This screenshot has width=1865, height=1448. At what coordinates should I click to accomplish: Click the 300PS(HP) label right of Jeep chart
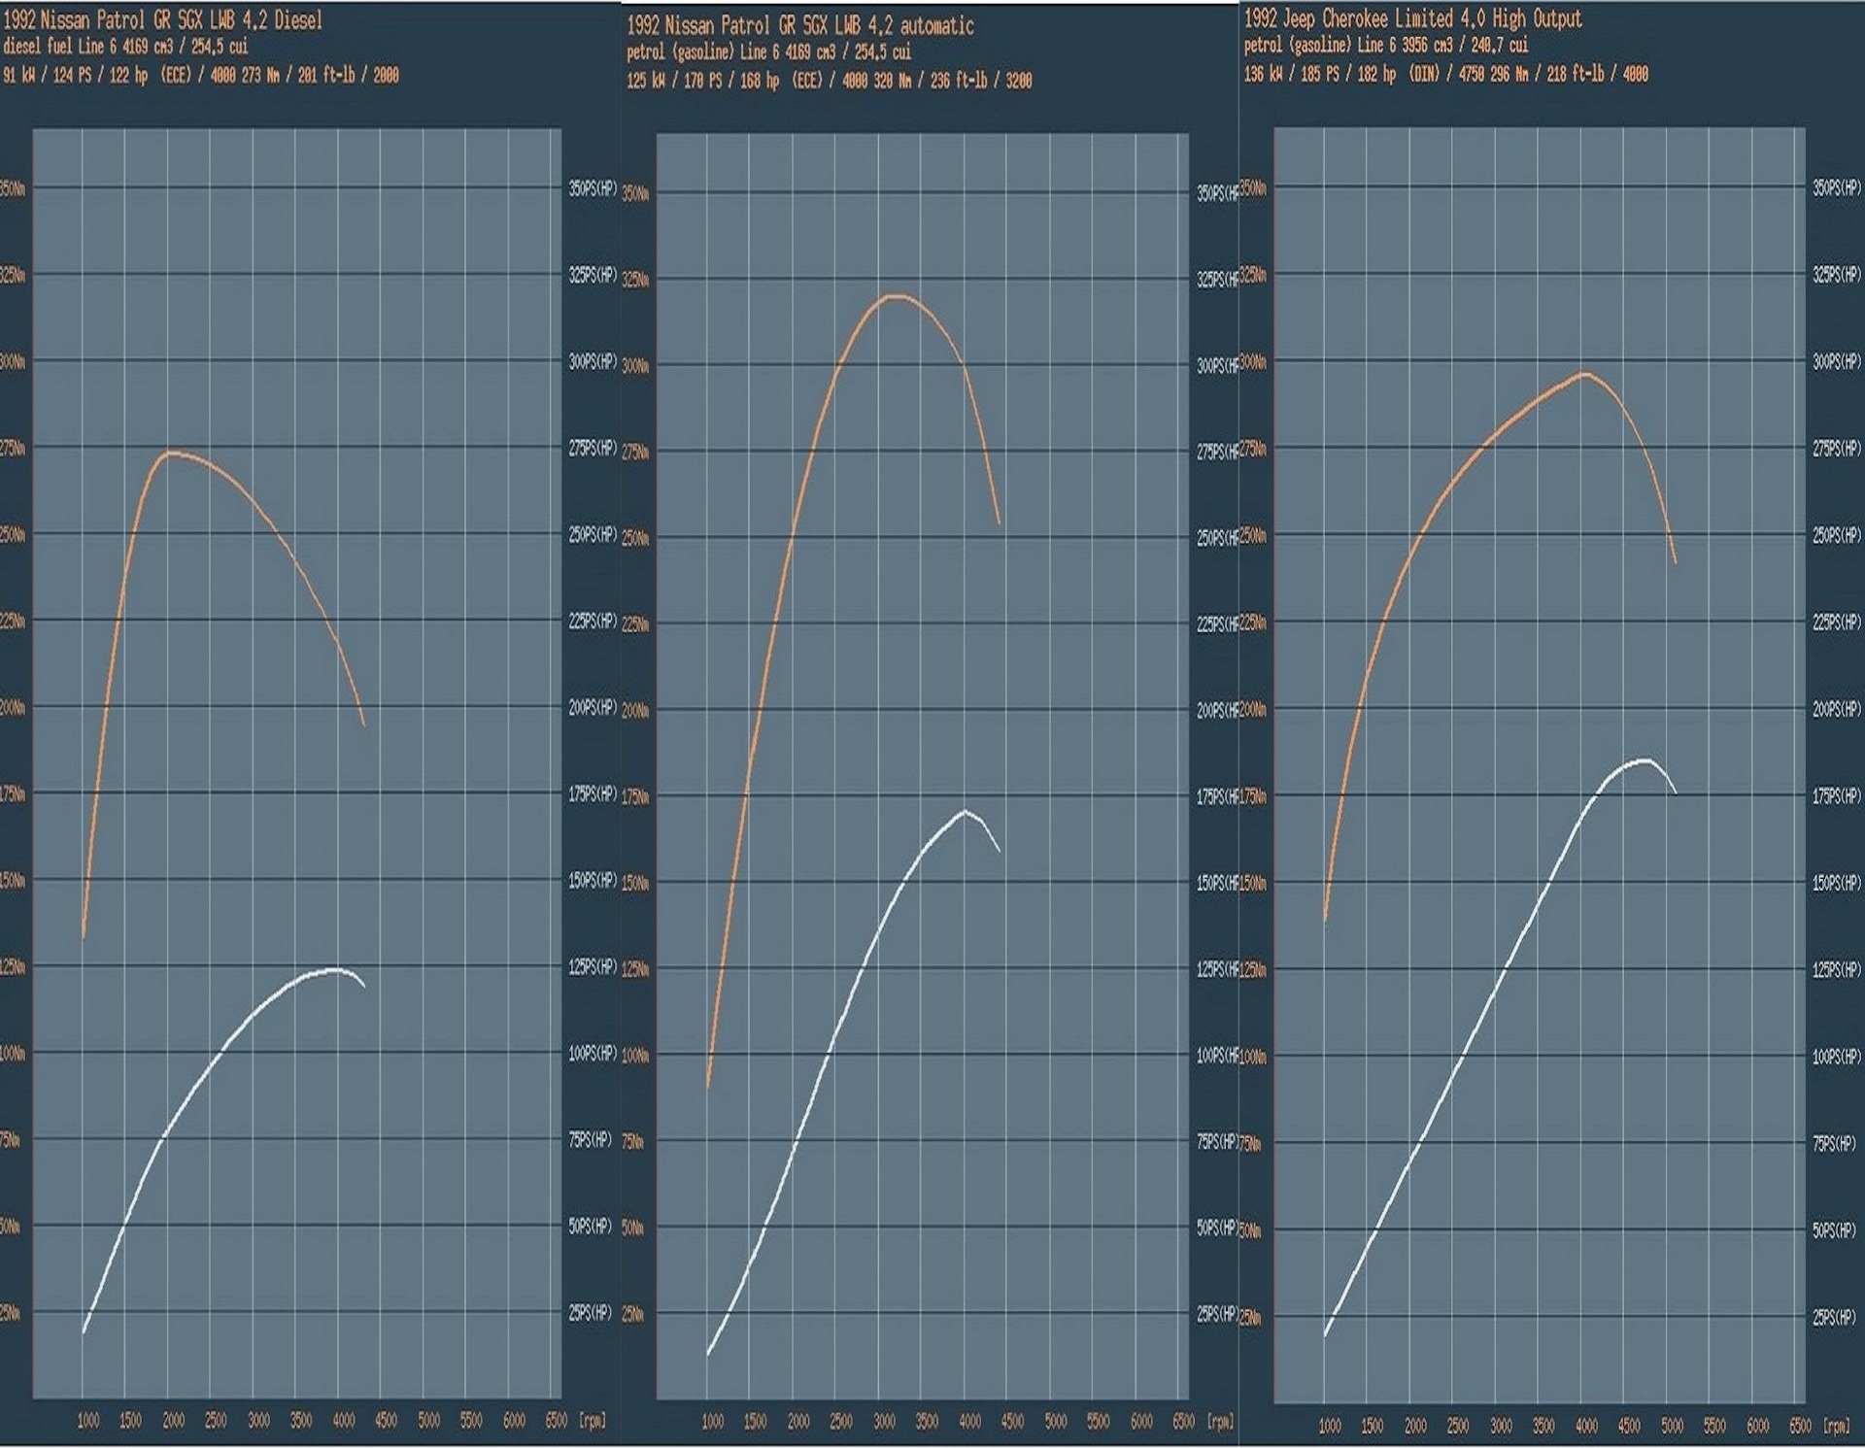tap(1837, 362)
